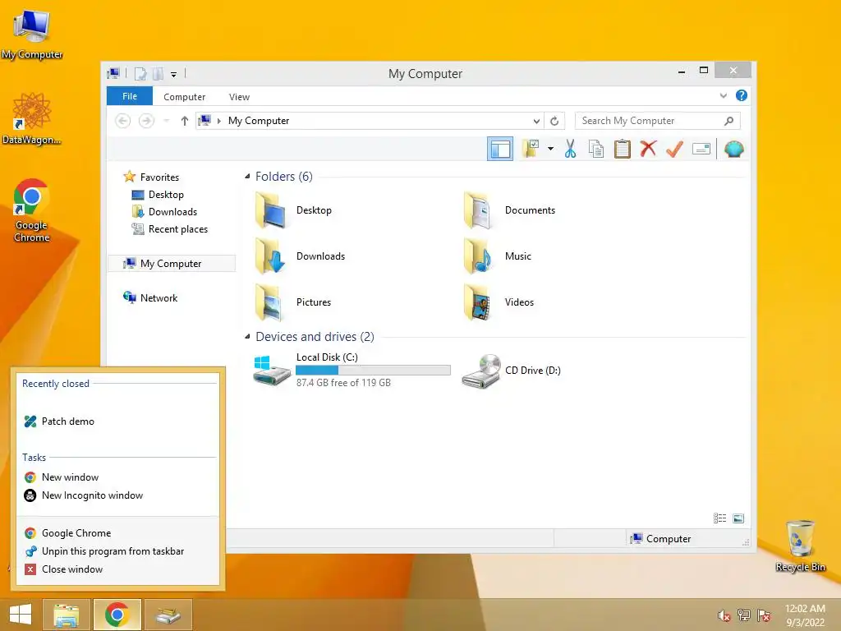Screen dimensions: 841x631
Task: Click the red X Delete icon
Action: click(x=648, y=149)
